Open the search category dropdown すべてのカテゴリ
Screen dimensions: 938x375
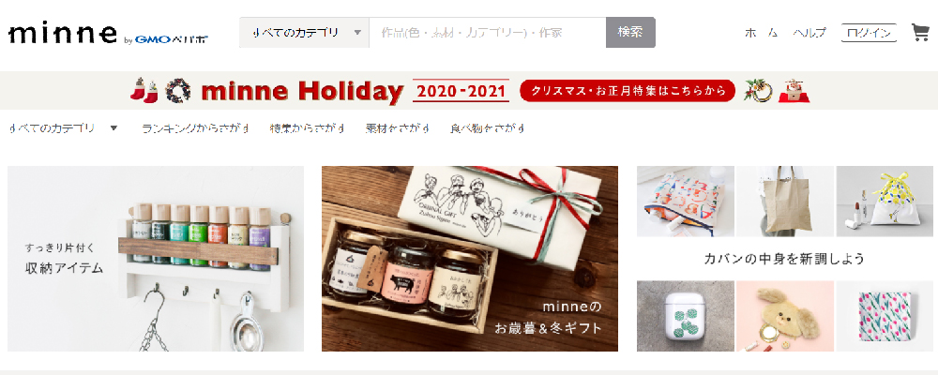pyautogui.click(x=305, y=32)
